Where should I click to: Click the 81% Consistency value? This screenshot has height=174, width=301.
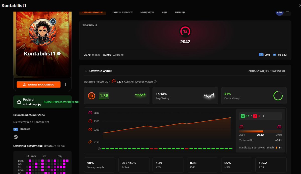pos(228,93)
